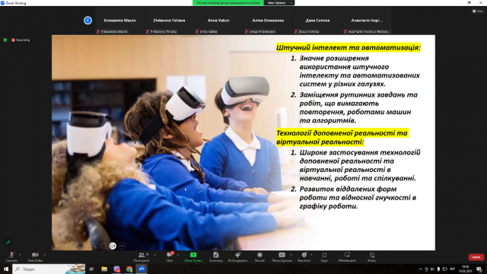
Task: Click the Record icon
Action: tap(259, 255)
